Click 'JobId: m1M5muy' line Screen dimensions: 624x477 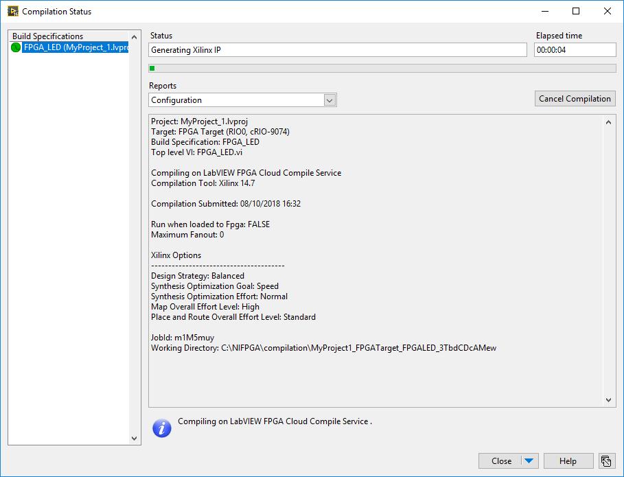coord(183,338)
